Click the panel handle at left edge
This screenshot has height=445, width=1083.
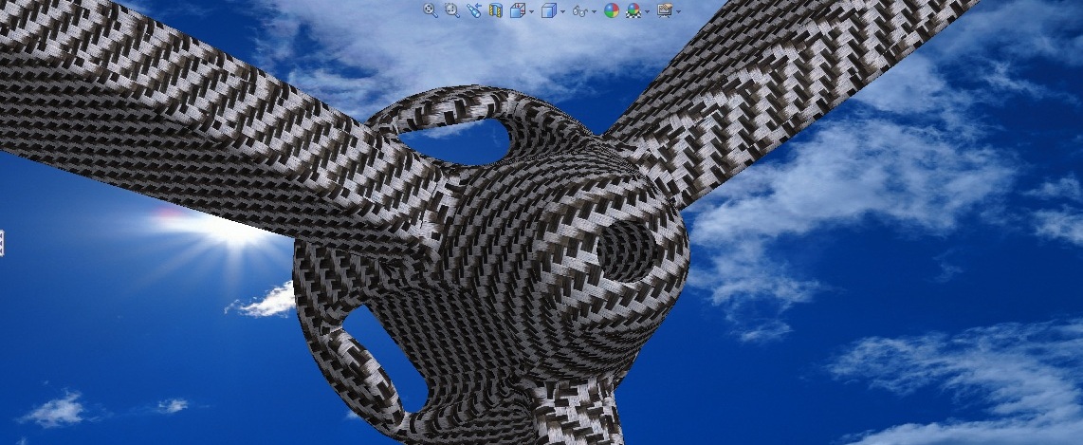click(x=2, y=243)
